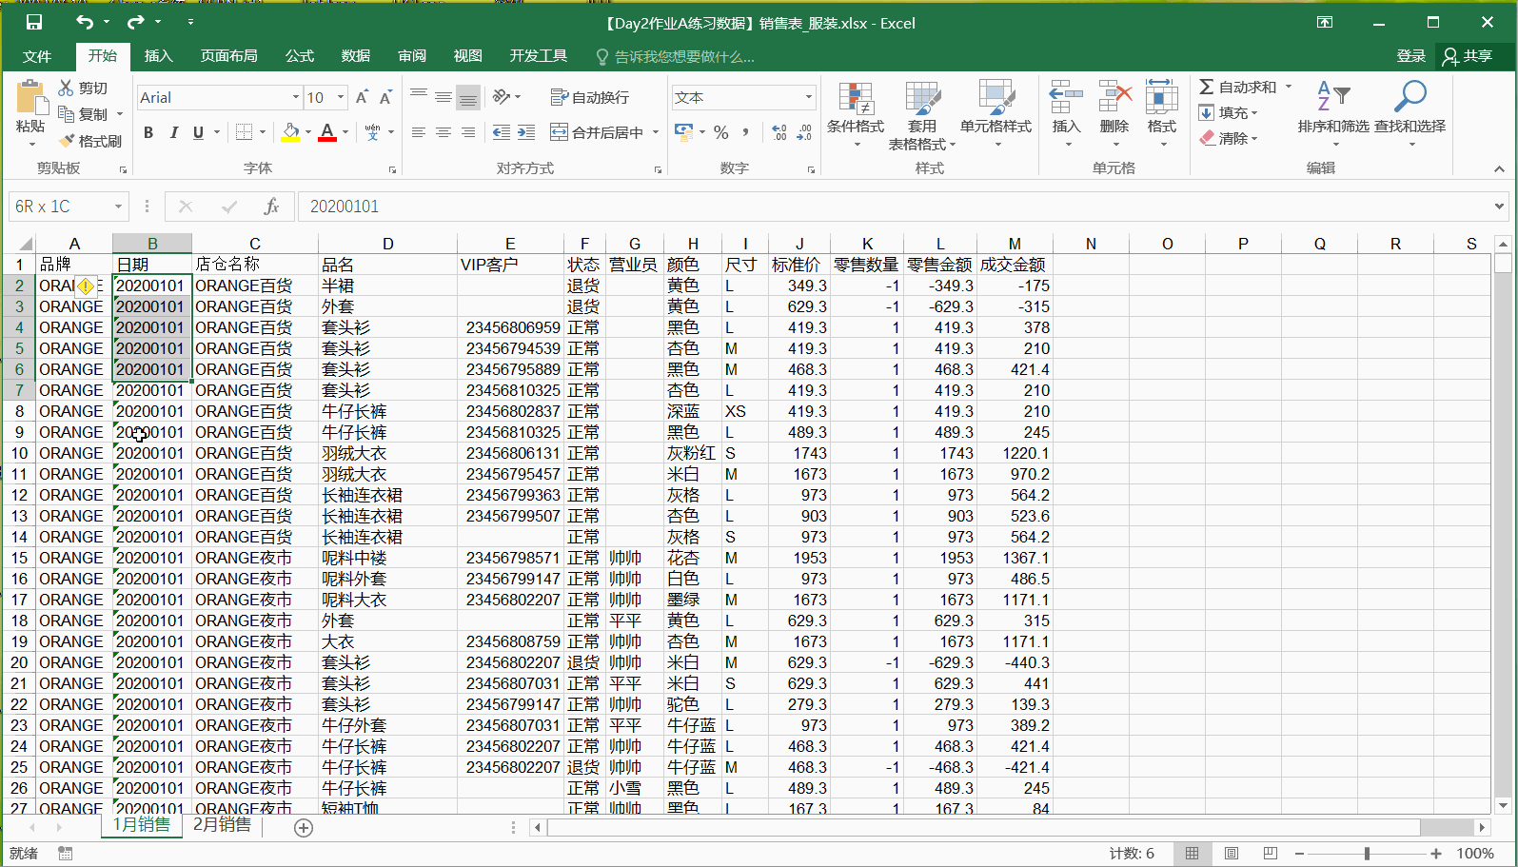Open Cell Styles gallery icon
1518x867 pixels.
point(996,97)
